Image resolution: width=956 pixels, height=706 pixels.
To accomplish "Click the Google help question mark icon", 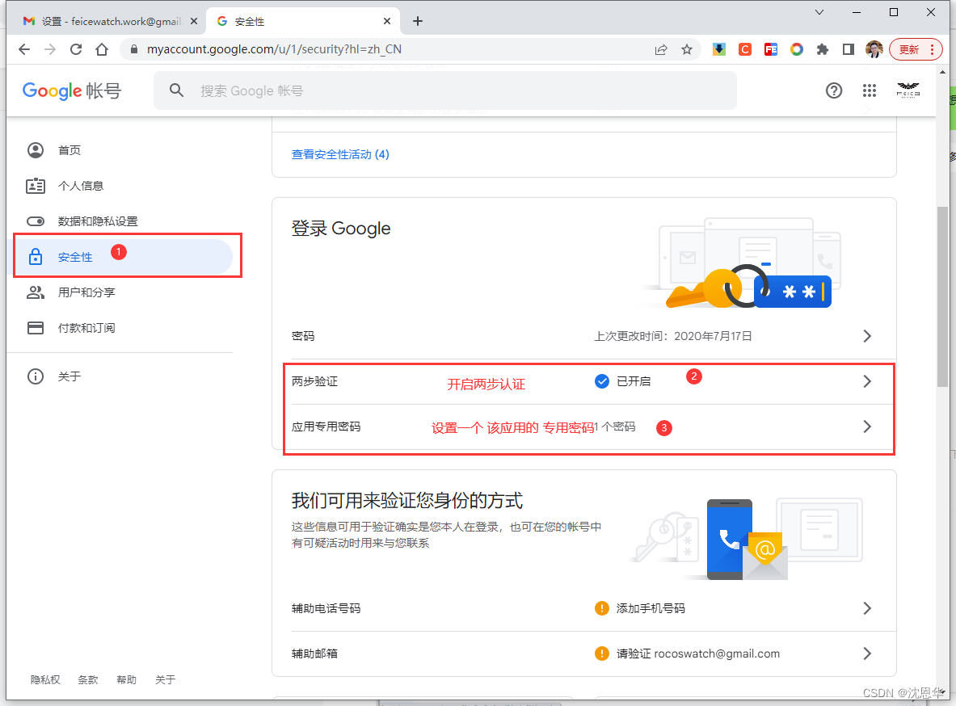I will click(x=833, y=90).
